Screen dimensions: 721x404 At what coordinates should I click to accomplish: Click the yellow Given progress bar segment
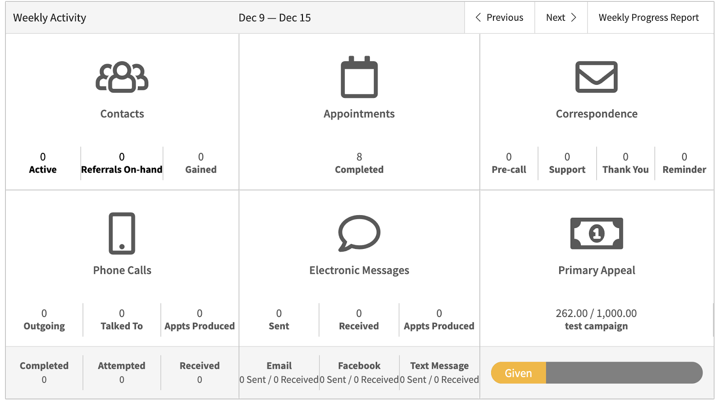click(518, 373)
